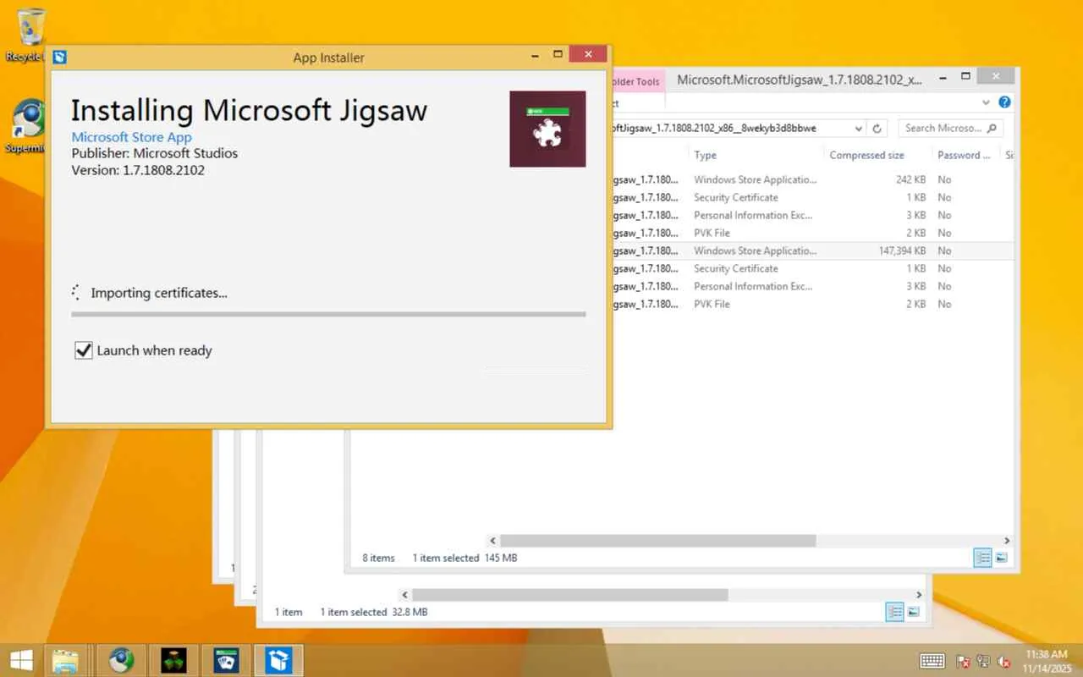The image size is (1083, 677).
Task: Open the taskbar clock showing 11:38 AM
Action: tap(1047, 661)
